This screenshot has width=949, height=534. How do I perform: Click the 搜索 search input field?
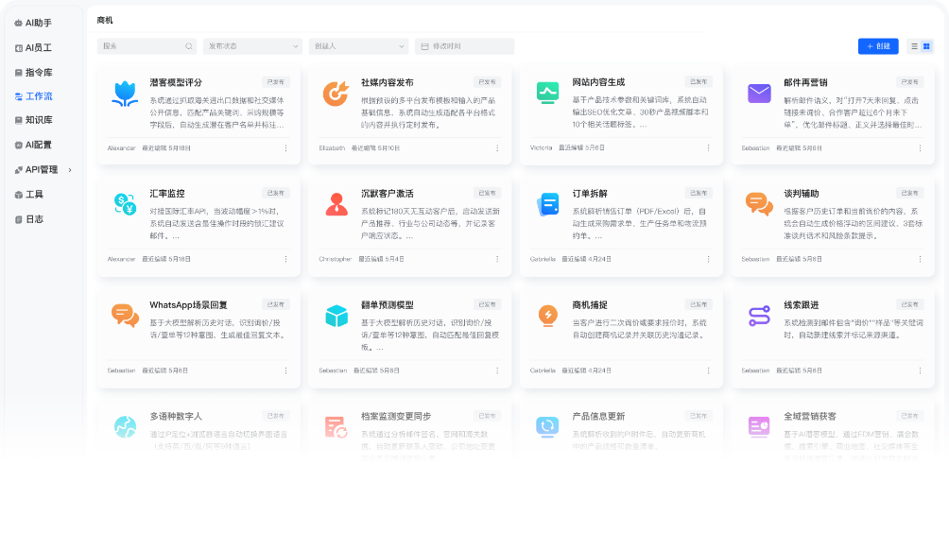click(143, 46)
